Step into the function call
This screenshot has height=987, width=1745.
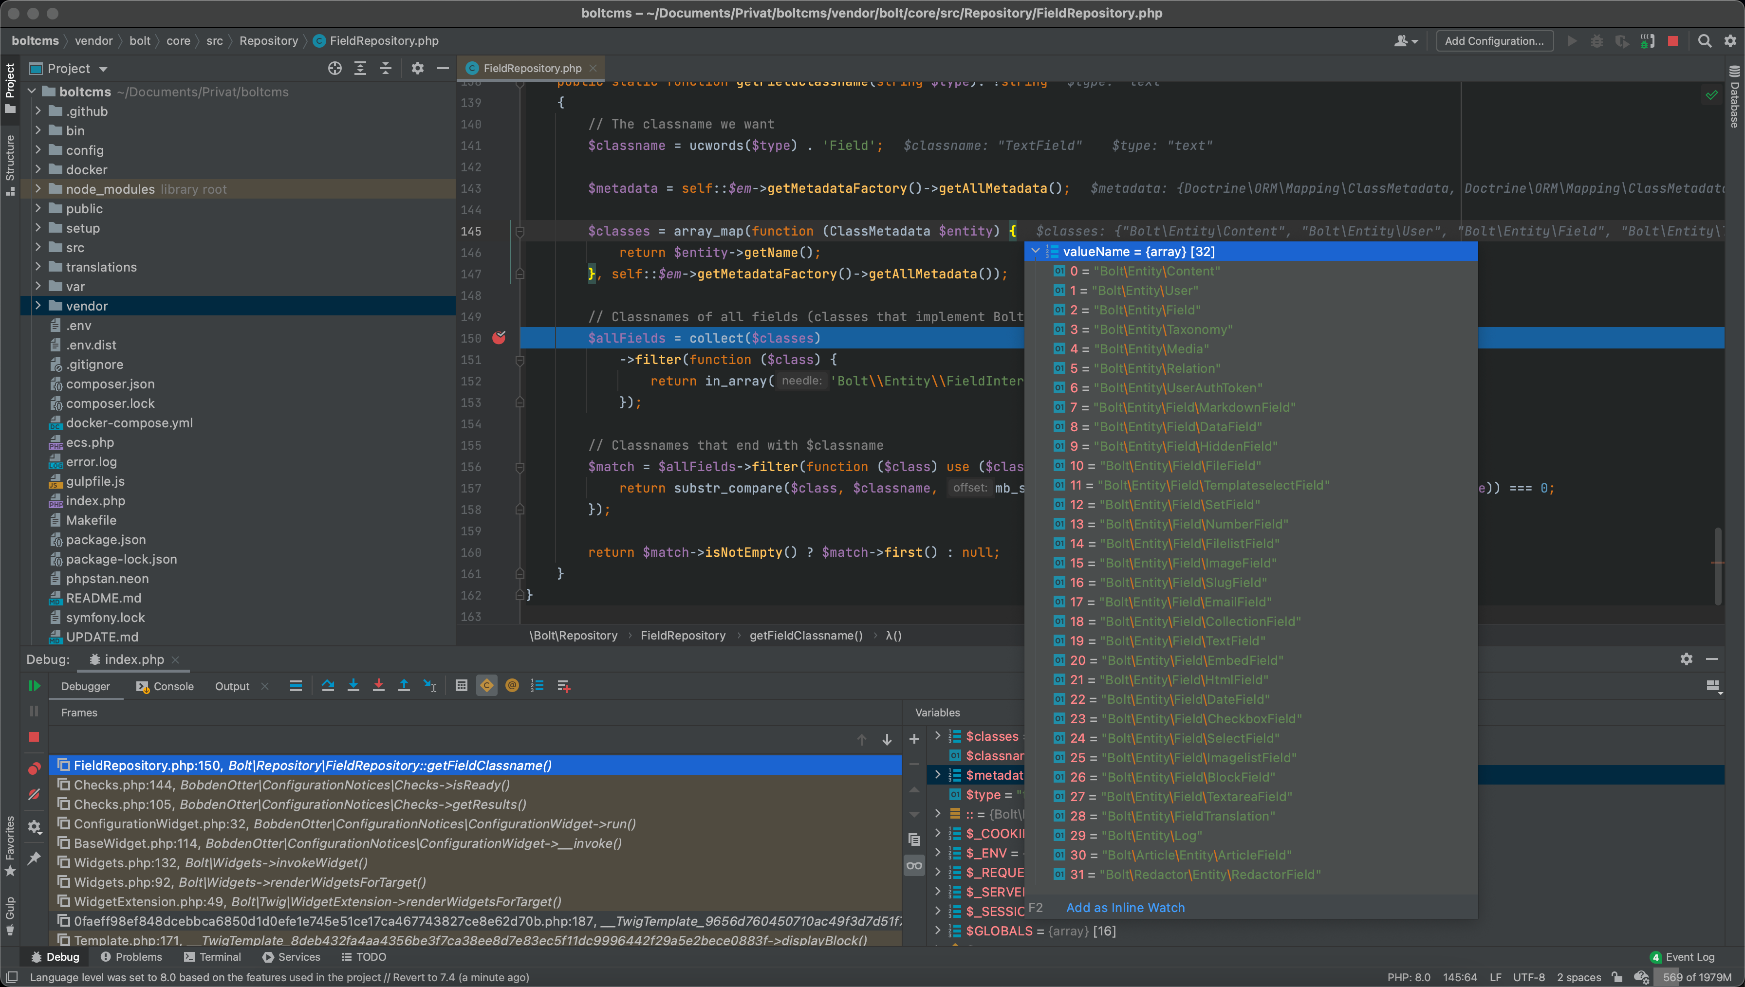(x=354, y=685)
